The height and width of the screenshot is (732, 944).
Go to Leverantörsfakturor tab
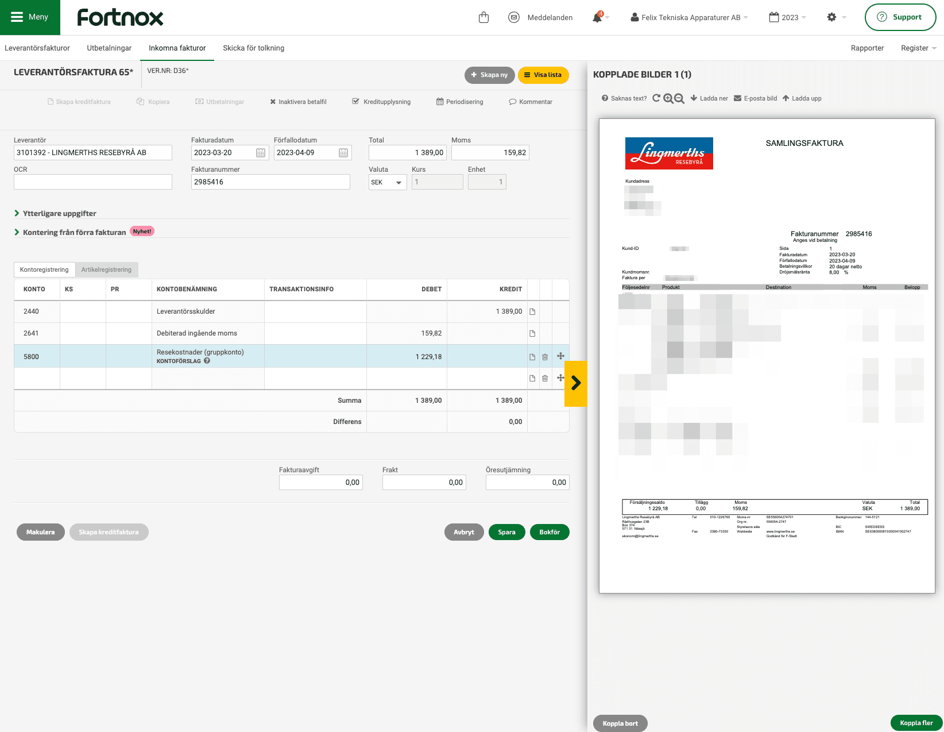pyautogui.click(x=37, y=48)
